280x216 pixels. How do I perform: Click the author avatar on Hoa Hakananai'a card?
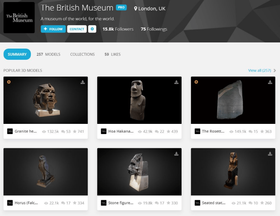pos(103,131)
